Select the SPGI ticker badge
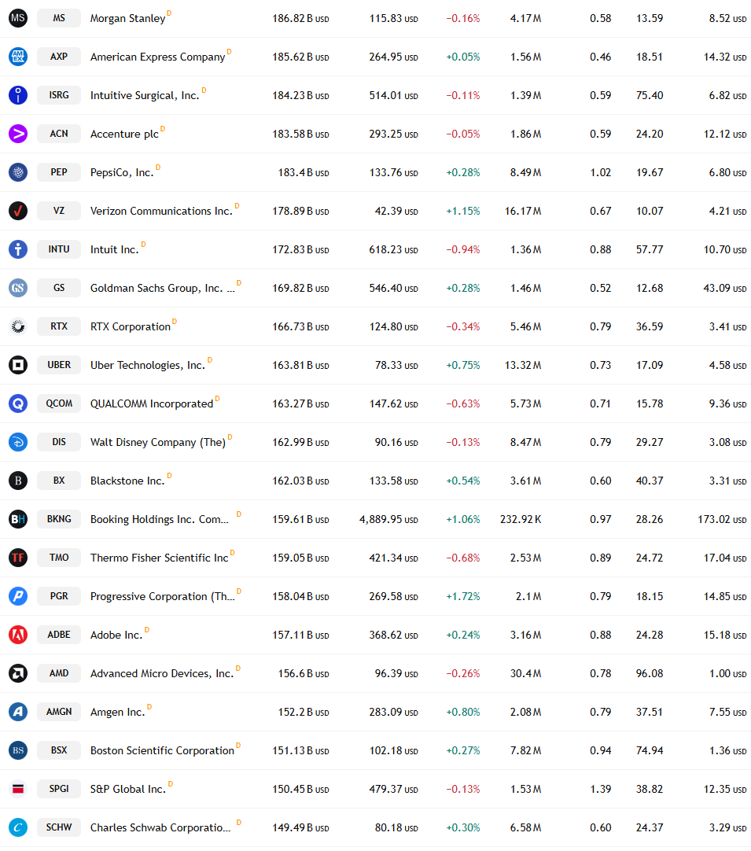This screenshot has height=851, width=751. tap(59, 789)
